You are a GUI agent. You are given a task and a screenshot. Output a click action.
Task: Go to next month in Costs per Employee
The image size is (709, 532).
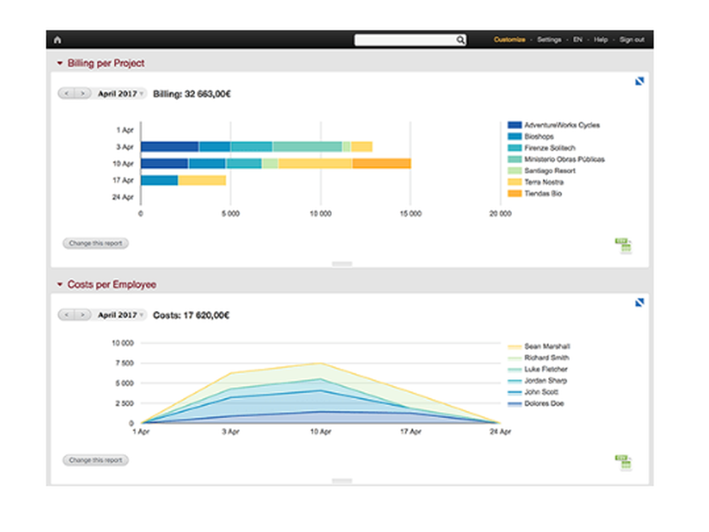click(x=83, y=315)
